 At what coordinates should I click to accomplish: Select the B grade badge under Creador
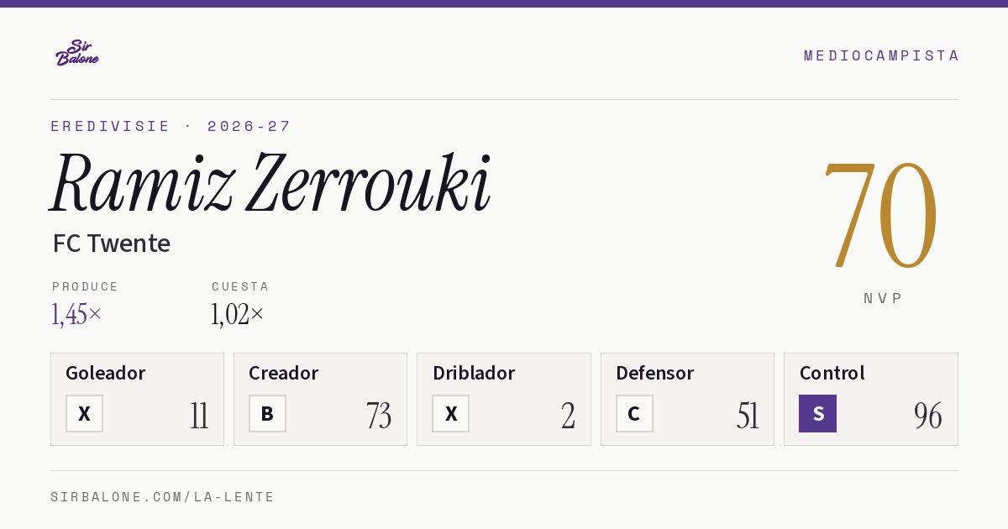coord(267,413)
